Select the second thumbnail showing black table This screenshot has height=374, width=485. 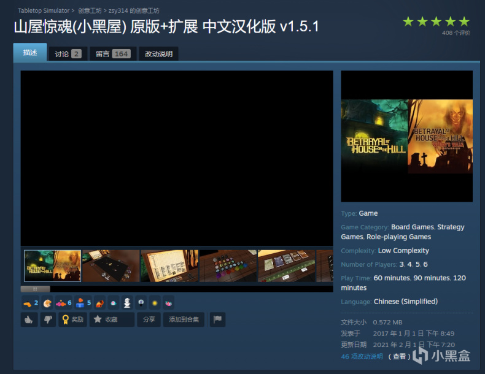tap(111, 266)
